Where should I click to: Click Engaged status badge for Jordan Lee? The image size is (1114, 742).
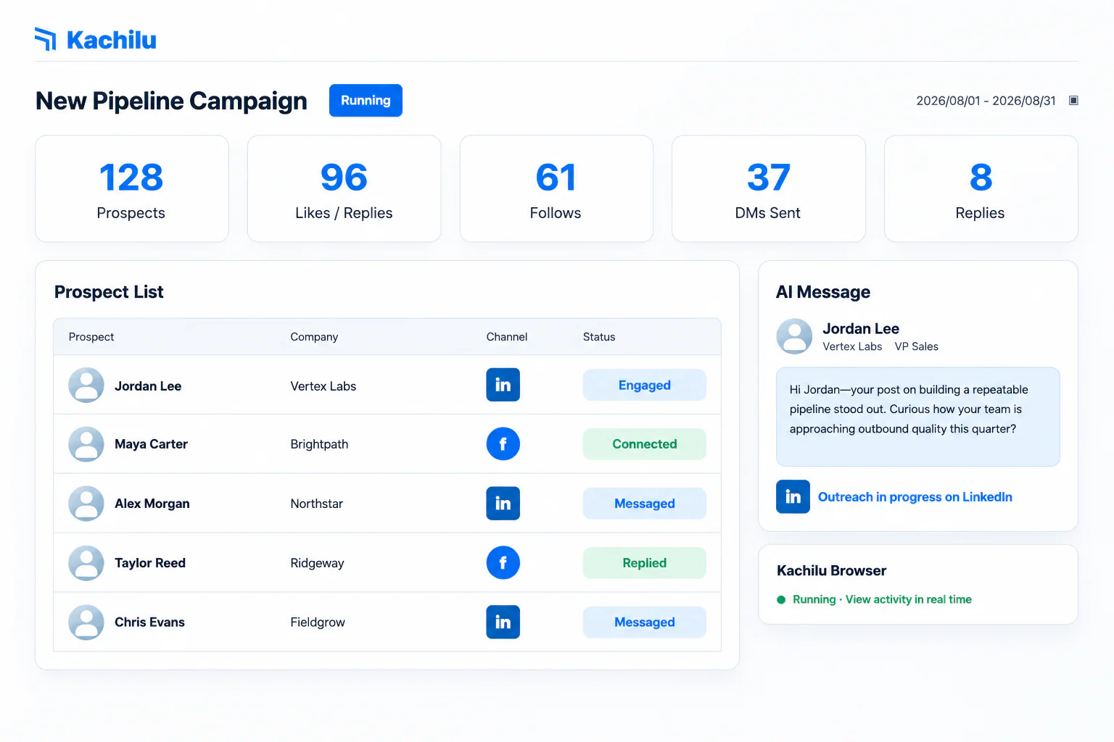coord(644,385)
